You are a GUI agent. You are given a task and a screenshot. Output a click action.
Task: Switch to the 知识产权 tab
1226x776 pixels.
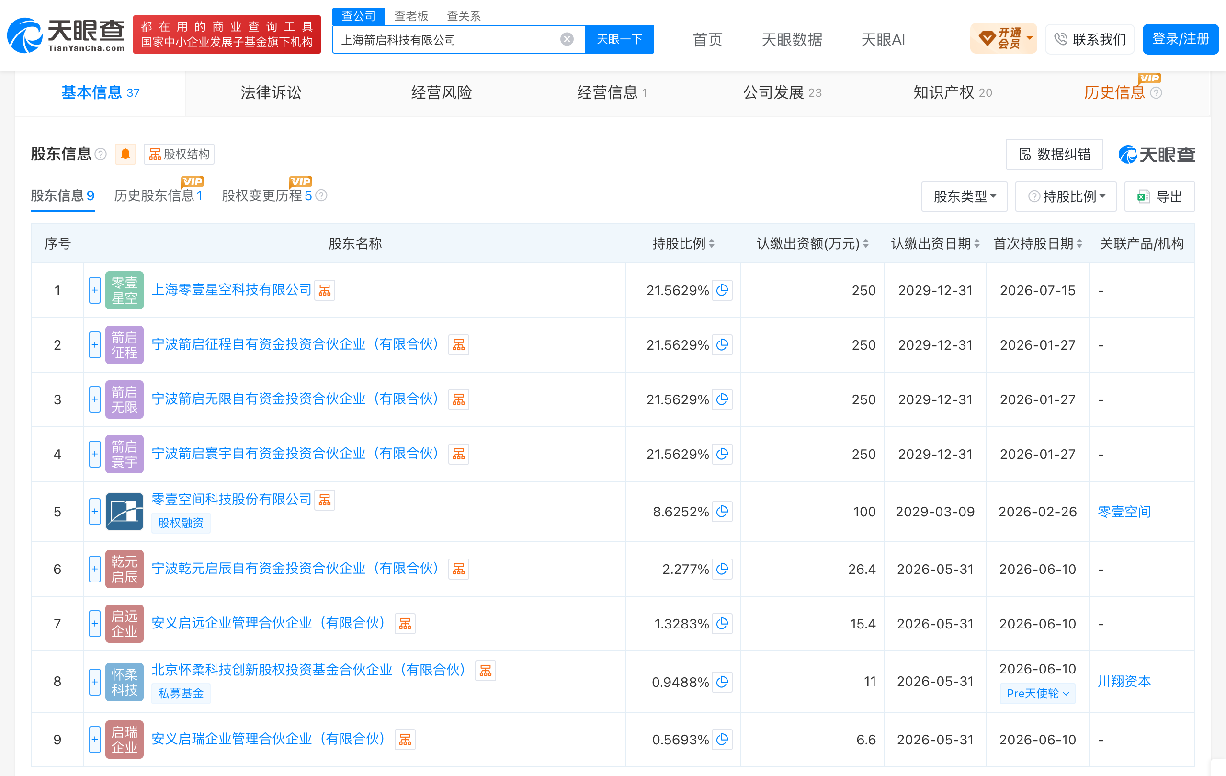click(x=952, y=92)
